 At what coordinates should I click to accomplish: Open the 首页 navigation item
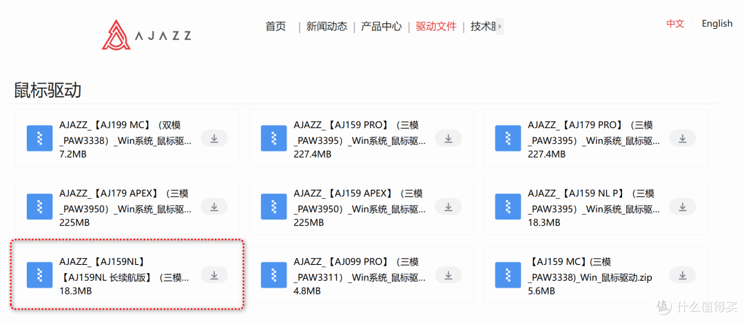pyautogui.click(x=276, y=26)
